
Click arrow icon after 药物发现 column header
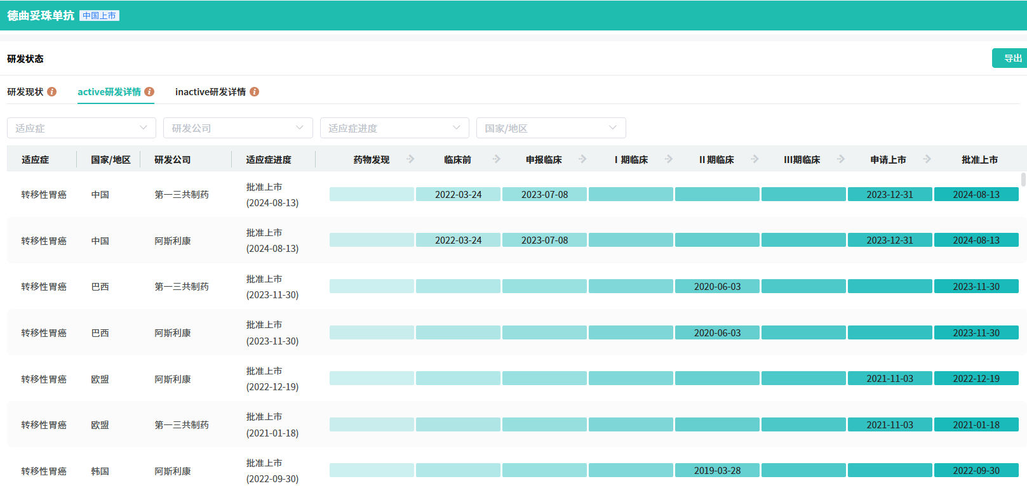tap(410, 159)
